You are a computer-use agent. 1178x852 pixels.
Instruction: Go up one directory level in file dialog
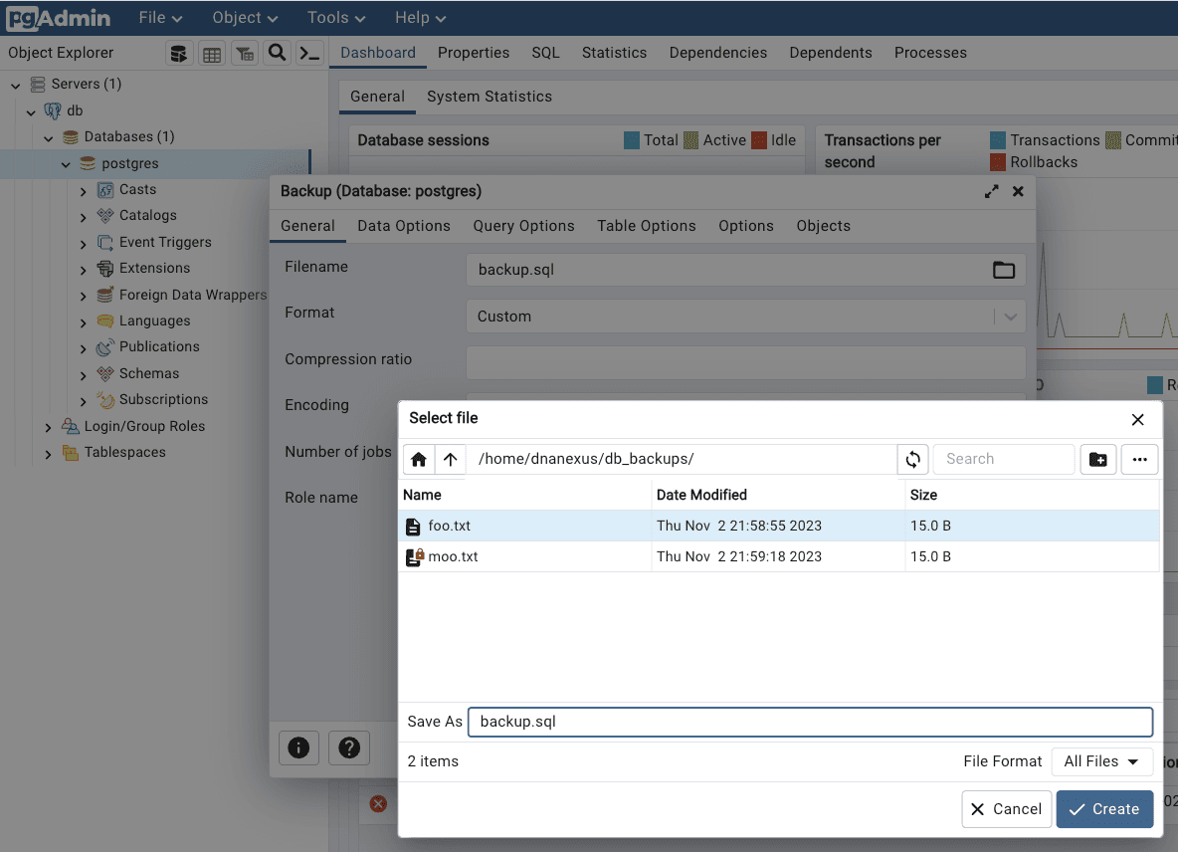[x=450, y=459]
